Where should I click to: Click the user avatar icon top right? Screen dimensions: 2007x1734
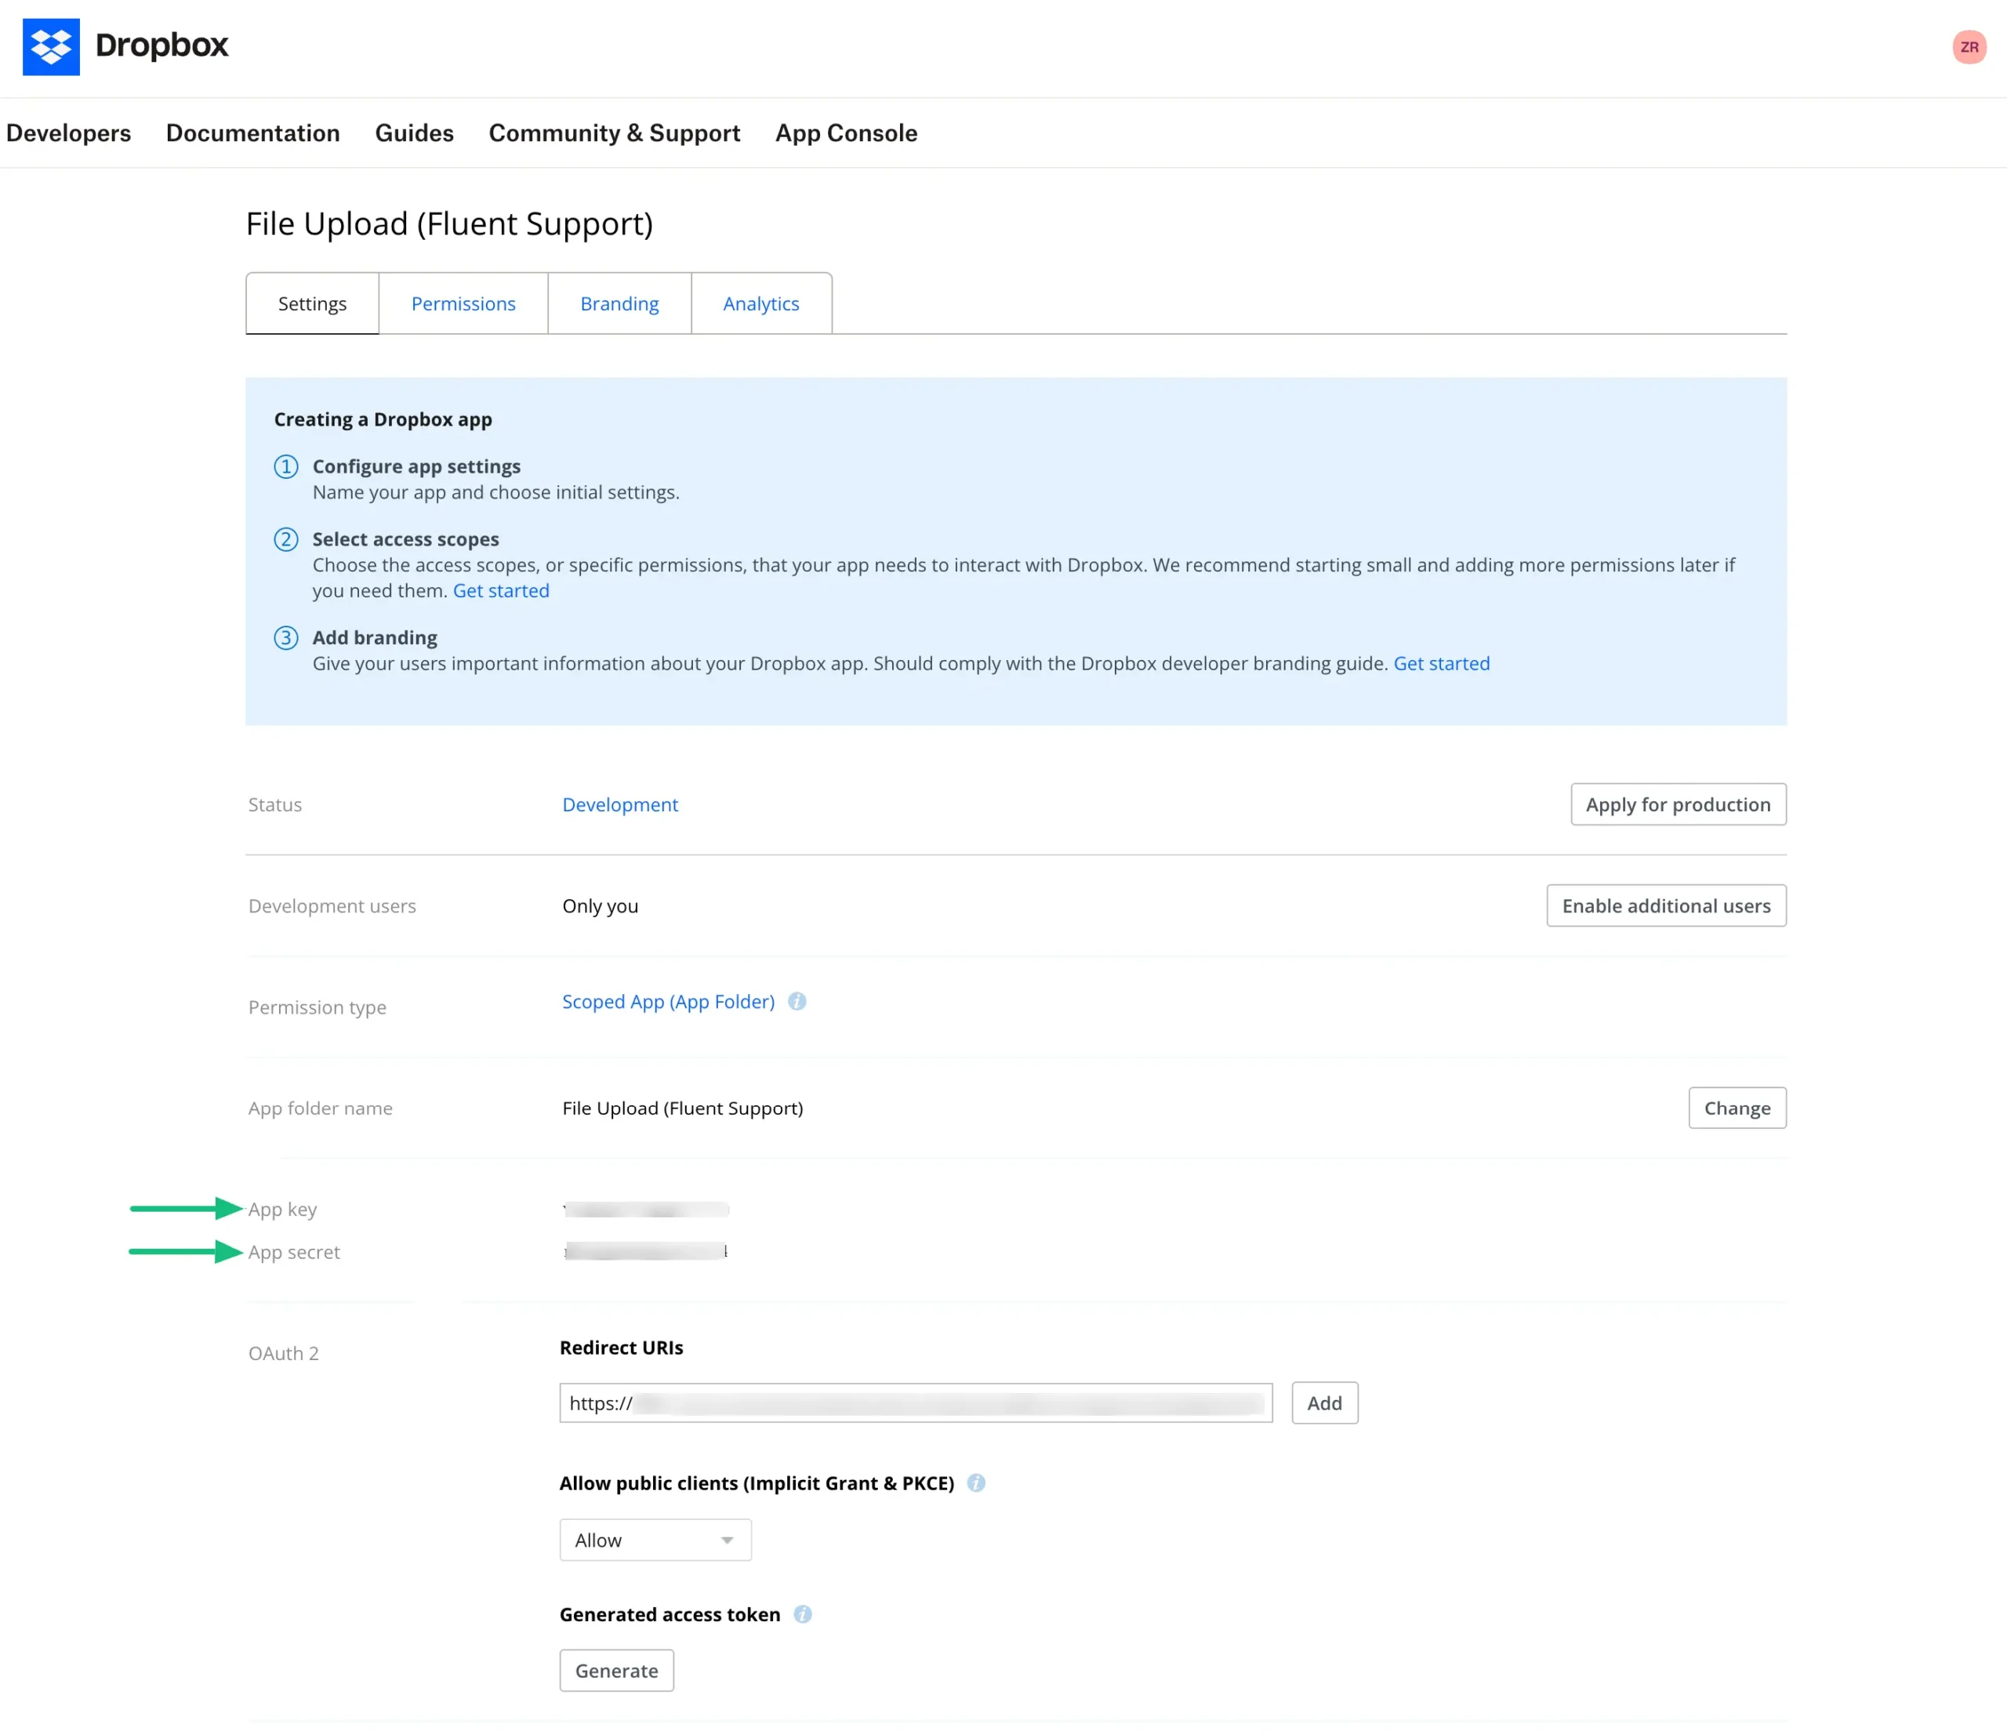click(x=1969, y=46)
